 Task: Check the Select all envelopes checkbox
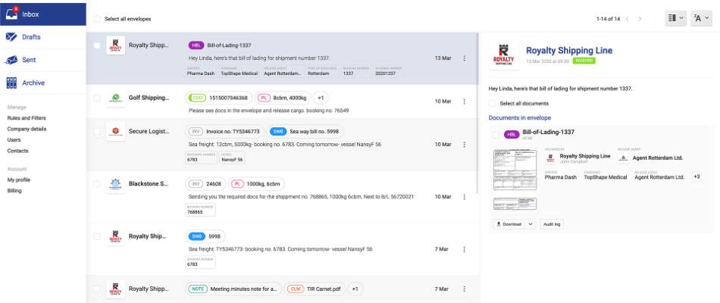96,18
